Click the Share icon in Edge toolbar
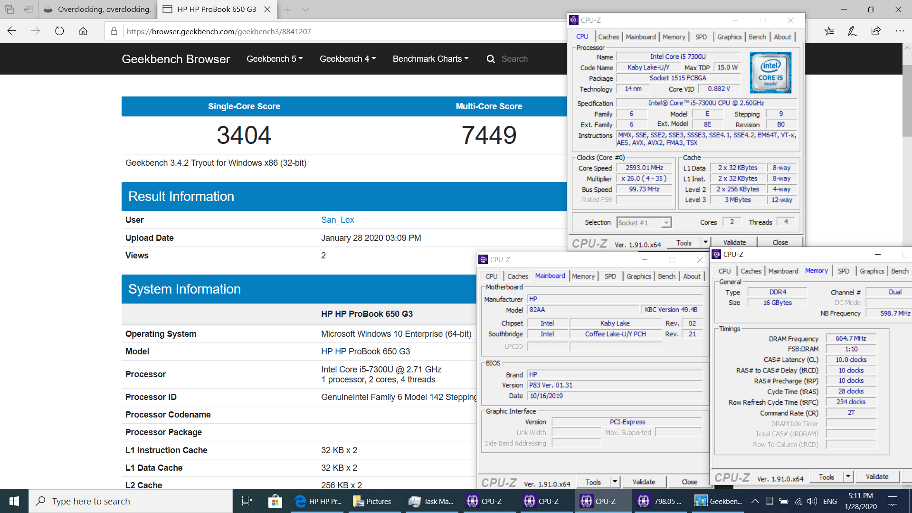The width and height of the screenshot is (912, 513). pos(876,31)
